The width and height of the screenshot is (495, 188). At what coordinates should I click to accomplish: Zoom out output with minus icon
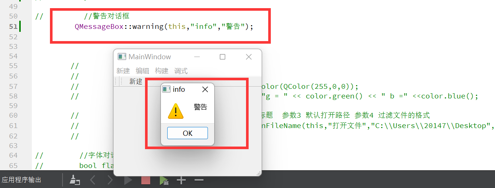pyautogui.click(x=199, y=180)
